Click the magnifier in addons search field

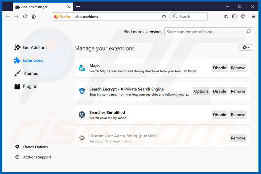pos(248,32)
